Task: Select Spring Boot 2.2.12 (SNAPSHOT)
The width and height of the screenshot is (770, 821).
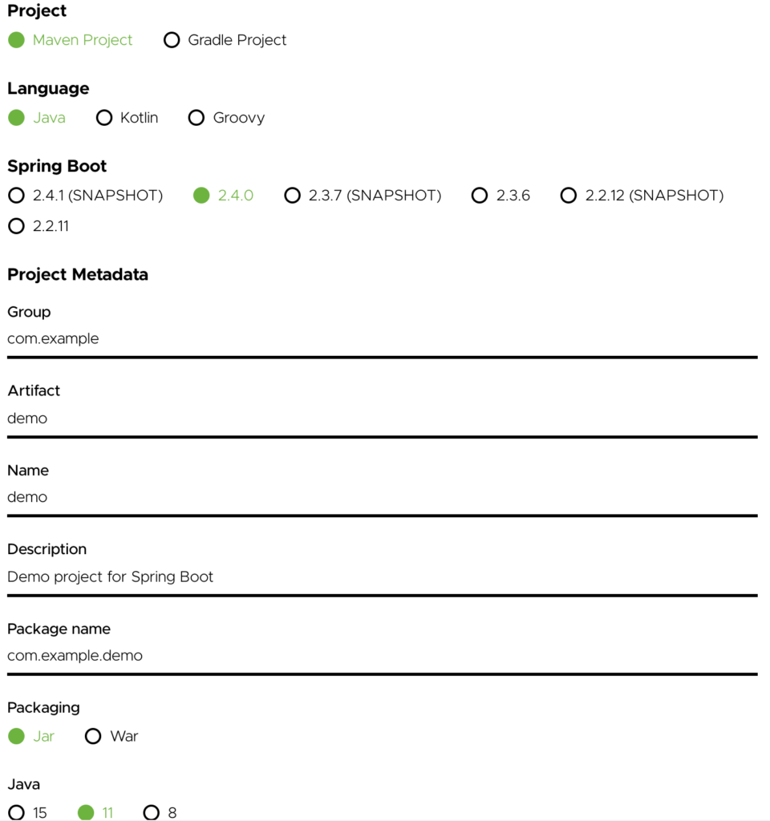Action: [x=569, y=196]
